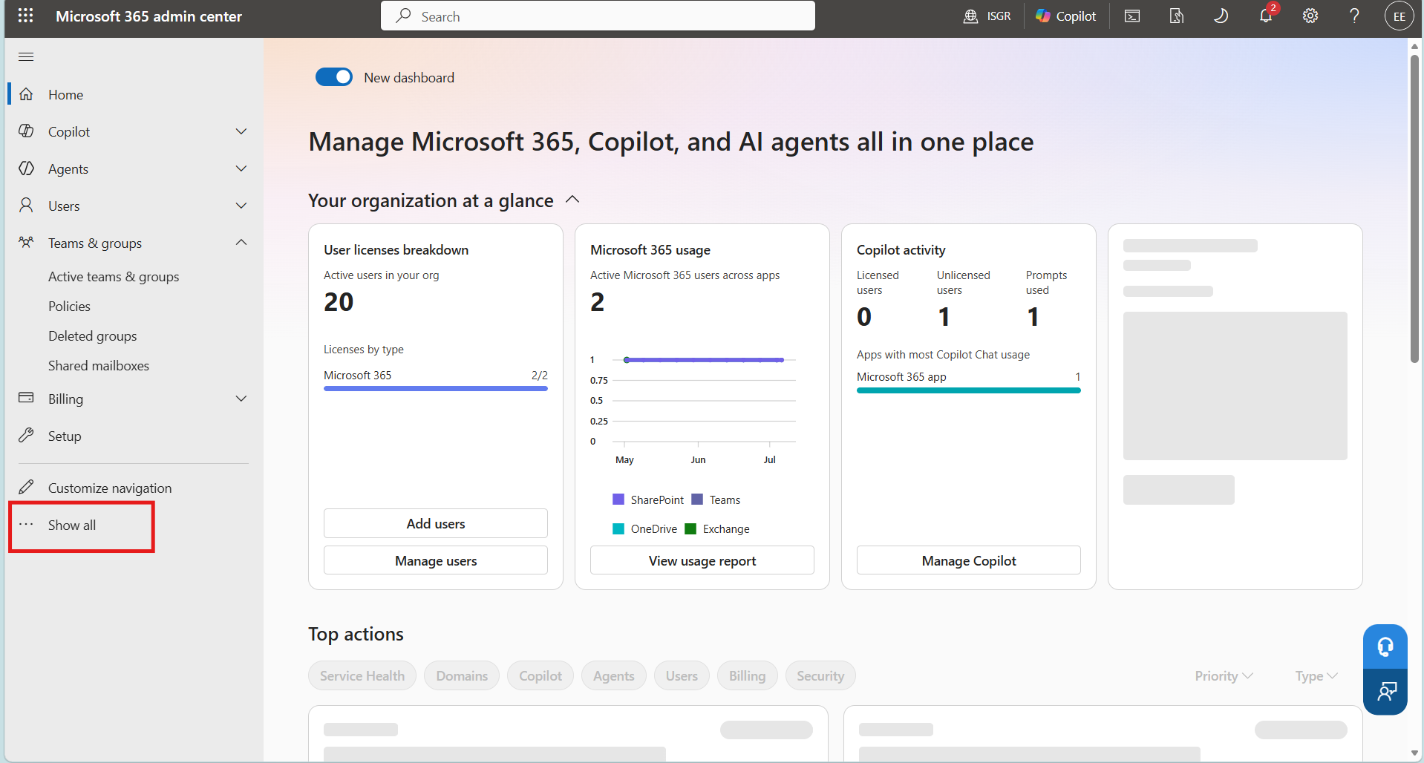The height and width of the screenshot is (763, 1424).
Task: Open Deleted groups page
Action: tap(92, 335)
